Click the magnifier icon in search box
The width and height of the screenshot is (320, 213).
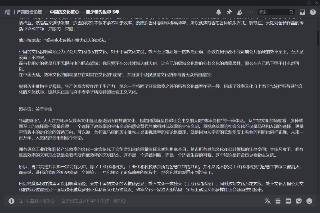click(x=291, y=12)
